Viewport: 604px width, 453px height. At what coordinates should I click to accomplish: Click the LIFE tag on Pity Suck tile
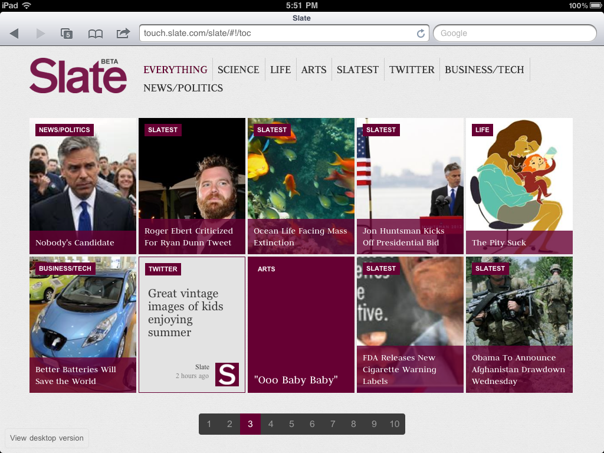click(482, 130)
